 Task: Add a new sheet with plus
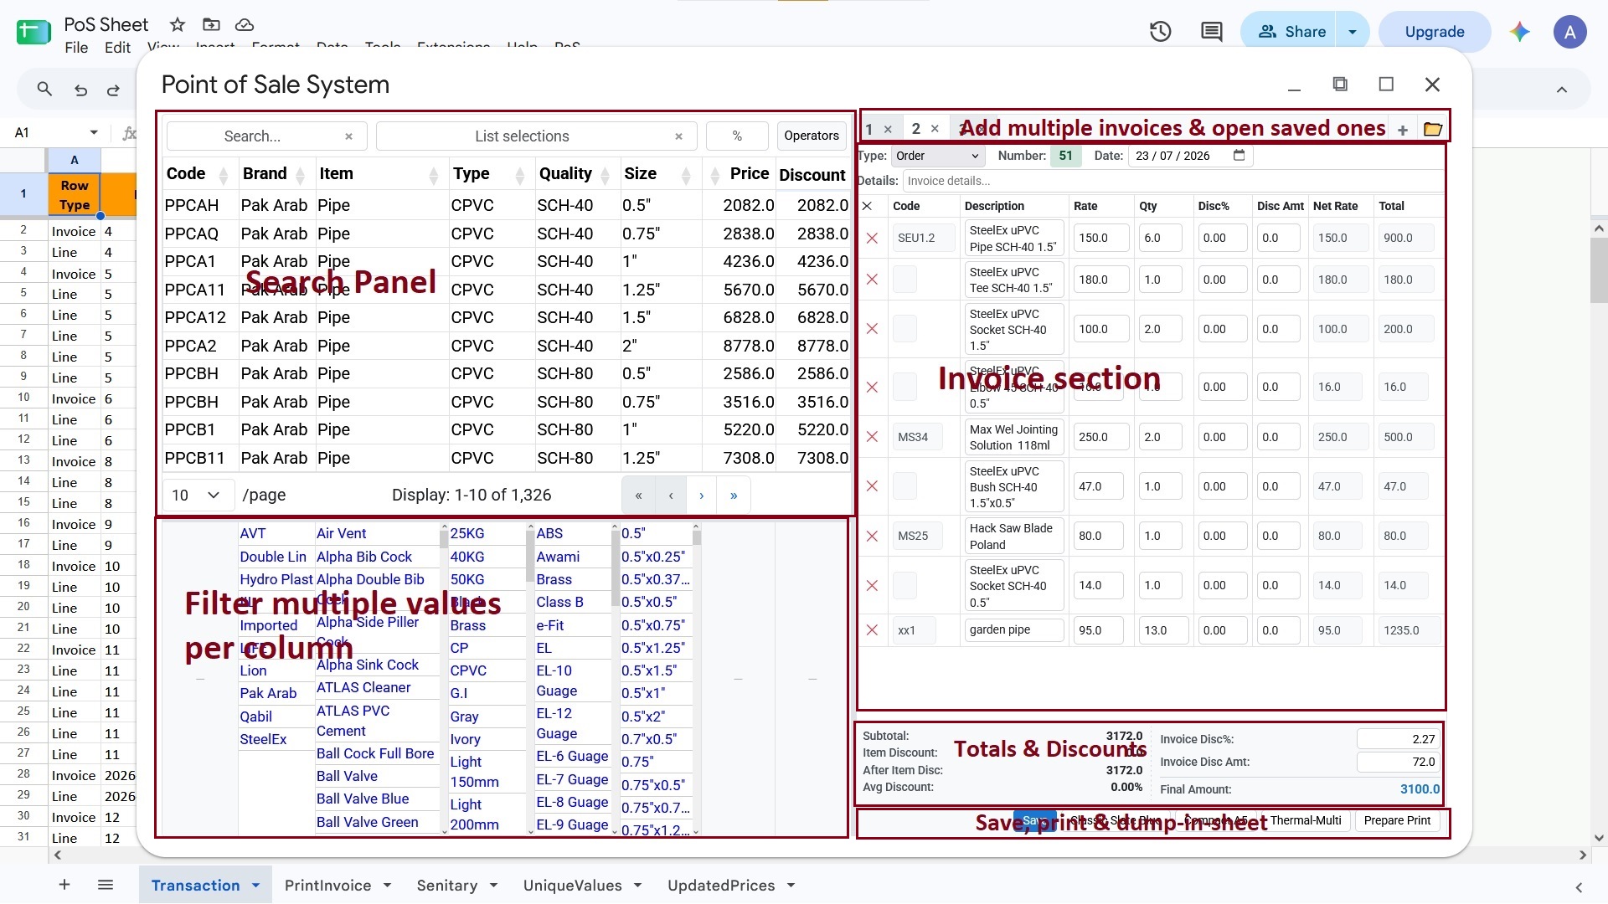[x=64, y=885]
